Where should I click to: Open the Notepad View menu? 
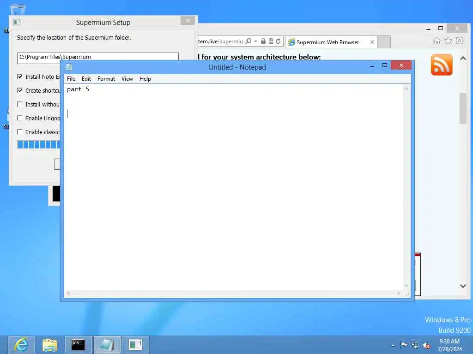pyautogui.click(x=127, y=79)
